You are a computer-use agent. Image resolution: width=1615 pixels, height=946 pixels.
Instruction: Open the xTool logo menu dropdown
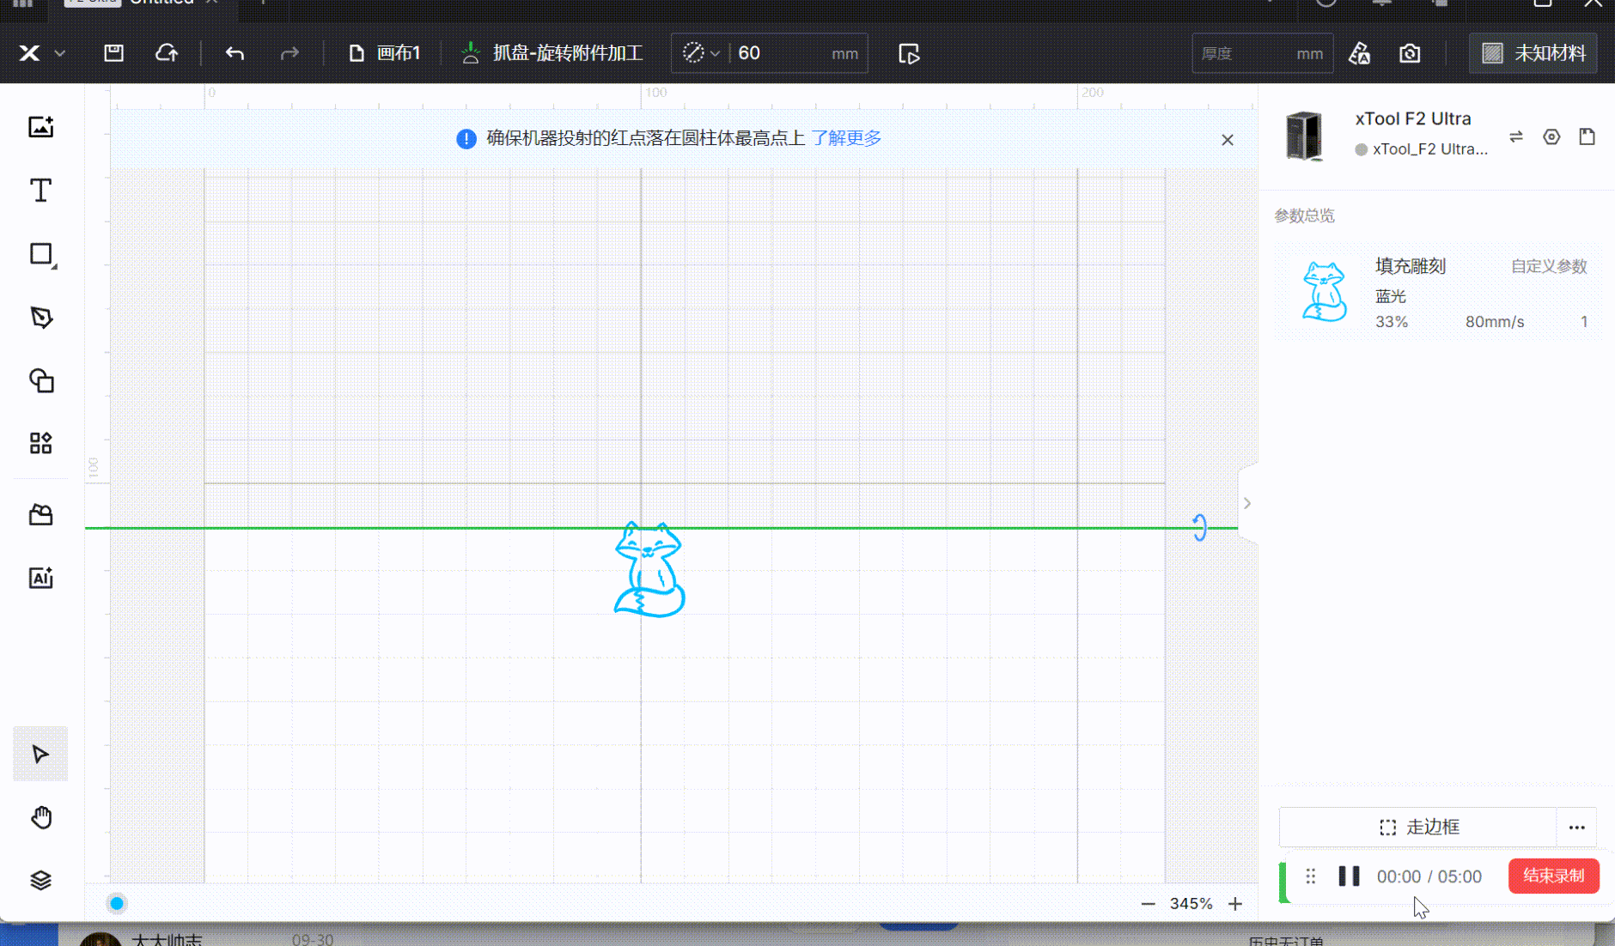coord(40,53)
